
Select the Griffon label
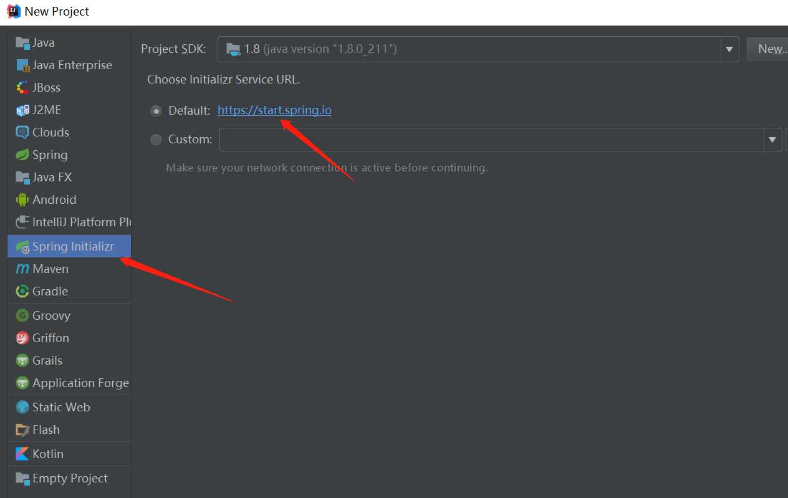tap(50, 338)
